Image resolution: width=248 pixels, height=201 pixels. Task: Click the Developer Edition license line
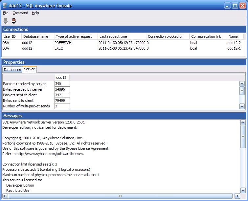(x=20, y=185)
